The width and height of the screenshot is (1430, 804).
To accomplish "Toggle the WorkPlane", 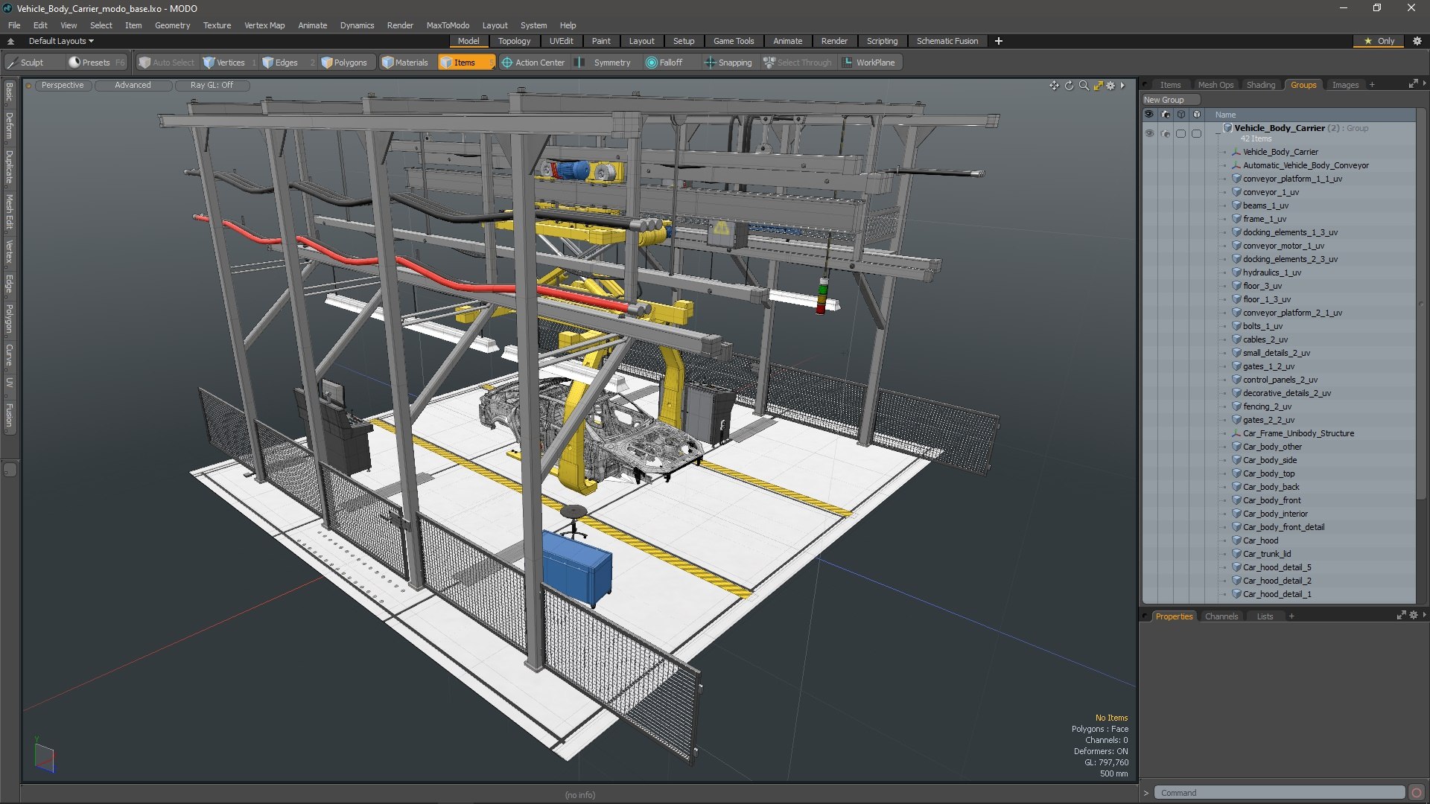I will tap(868, 63).
